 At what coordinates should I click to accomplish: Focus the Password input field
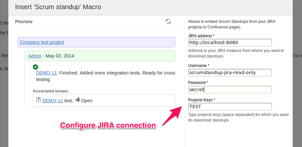pos(230,90)
